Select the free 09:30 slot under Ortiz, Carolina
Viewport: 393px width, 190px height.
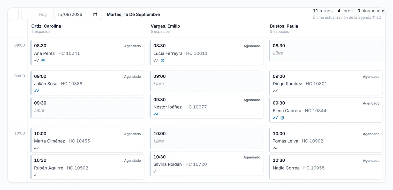(87, 108)
